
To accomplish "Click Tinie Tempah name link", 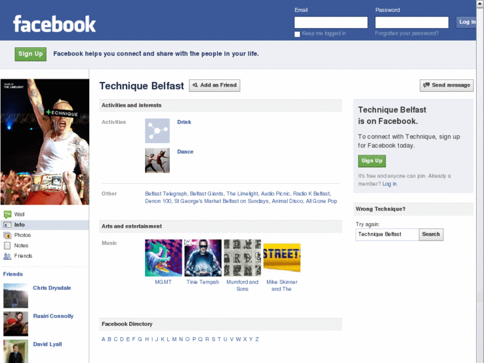I will click(203, 282).
